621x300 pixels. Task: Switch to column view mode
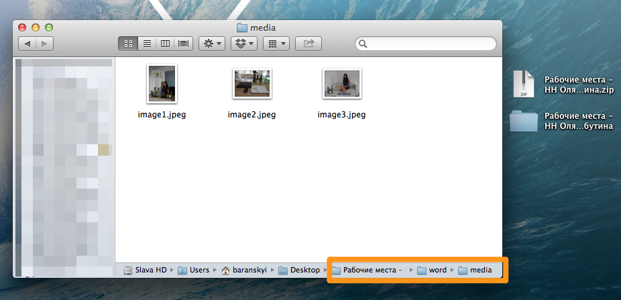click(164, 44)
